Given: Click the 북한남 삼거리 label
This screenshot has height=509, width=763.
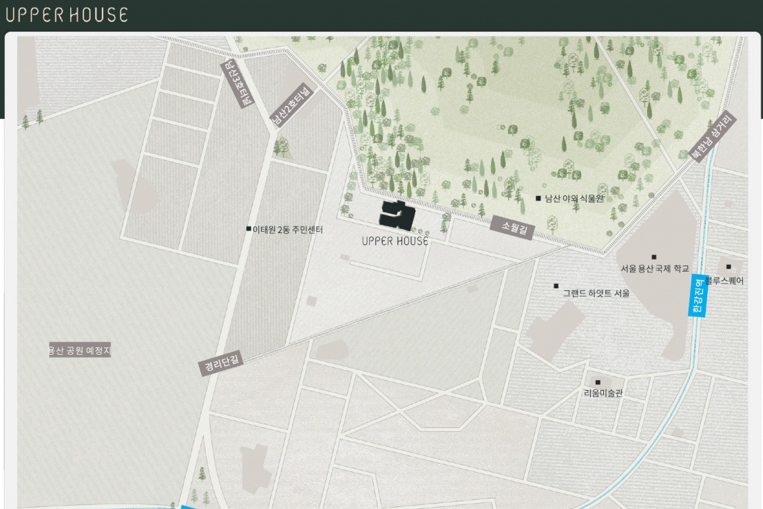Looking at the screenshot, I should click(x=713, y=138).
